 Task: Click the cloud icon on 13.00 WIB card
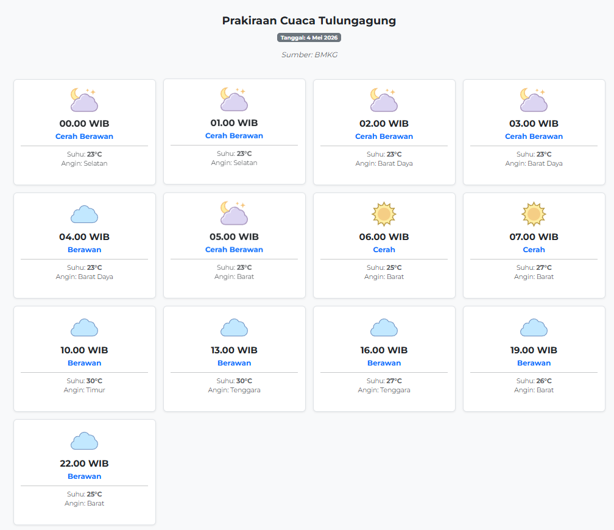click(234, 328)
